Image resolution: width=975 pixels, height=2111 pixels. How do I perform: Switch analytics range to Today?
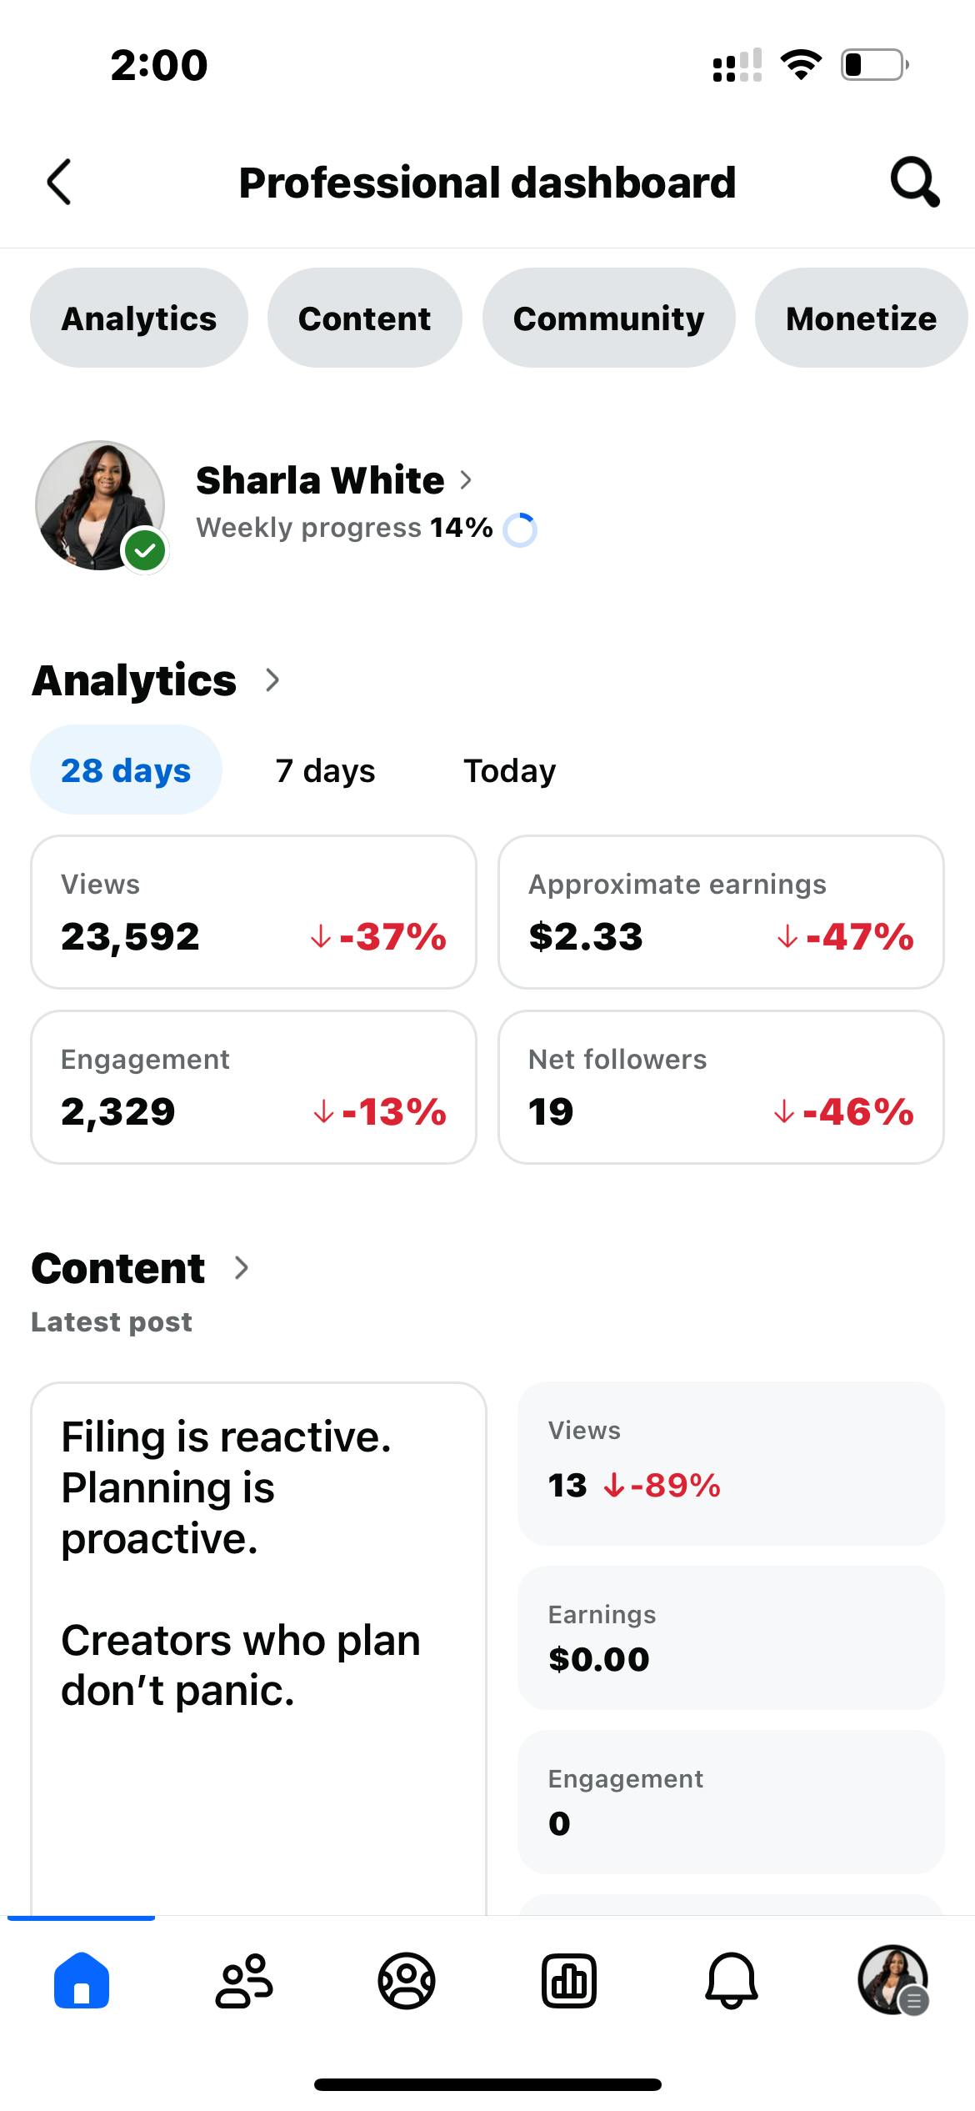point(509,770)
